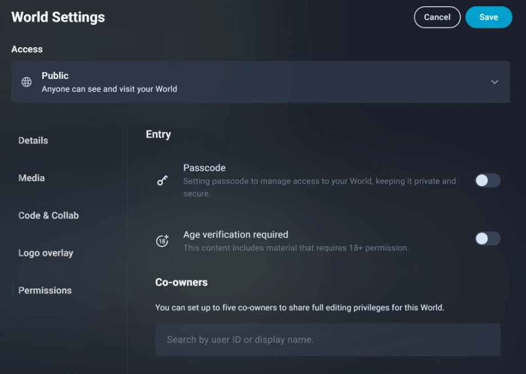Open the Media section

31,178
